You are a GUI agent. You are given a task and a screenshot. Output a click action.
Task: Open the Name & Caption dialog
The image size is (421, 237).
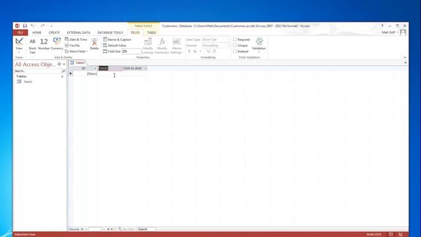click(117, 39)
